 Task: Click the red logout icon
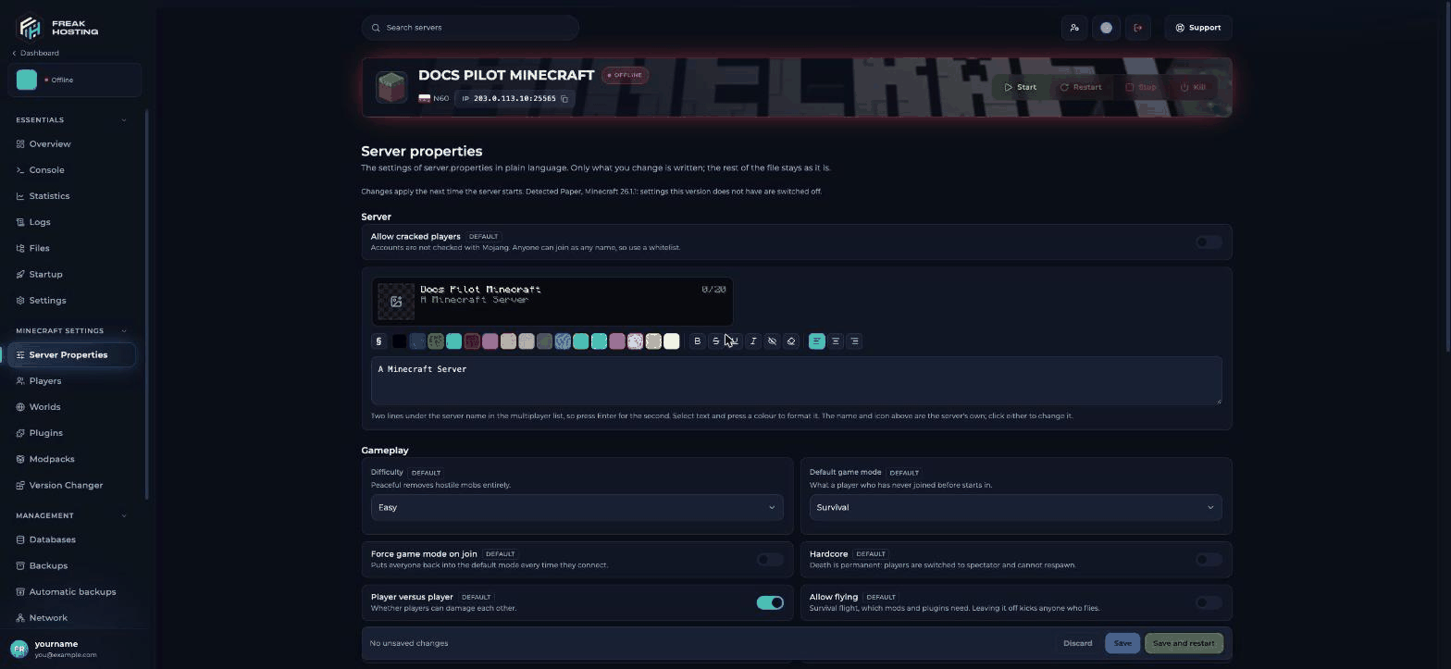pyautogui.click(x=1138, y=28)
